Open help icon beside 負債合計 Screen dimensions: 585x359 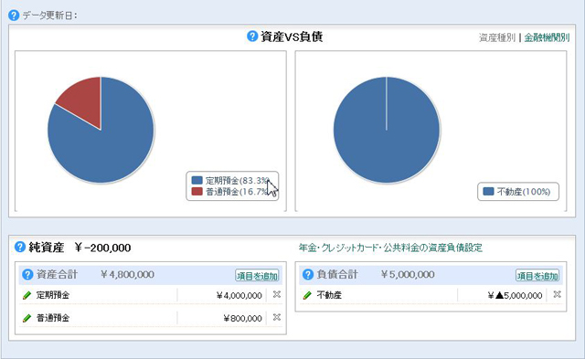[308, 274]
